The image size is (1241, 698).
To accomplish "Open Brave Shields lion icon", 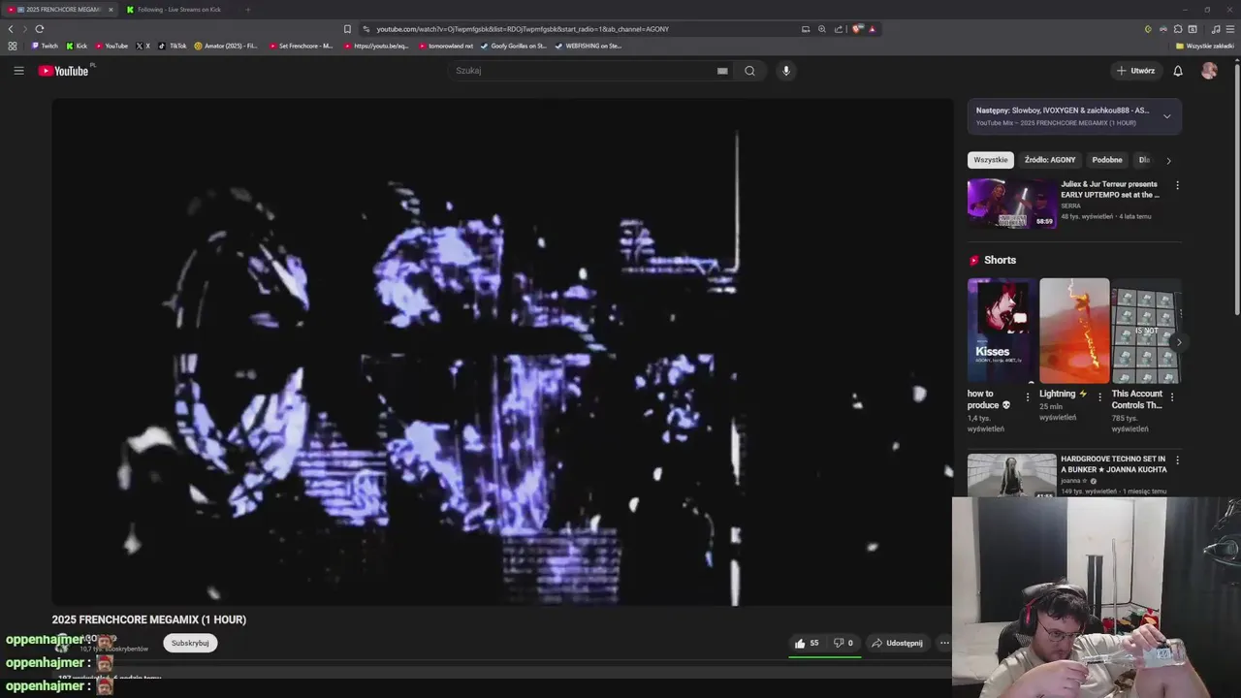I will click(x=857, y=29).
